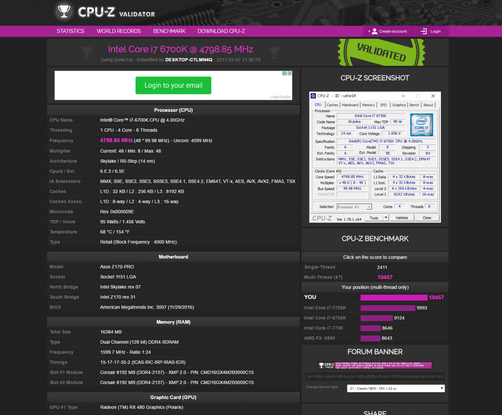Click the Core Speed field in CPU-Z screenshot
502x415 pixels.
click(352, 177)
